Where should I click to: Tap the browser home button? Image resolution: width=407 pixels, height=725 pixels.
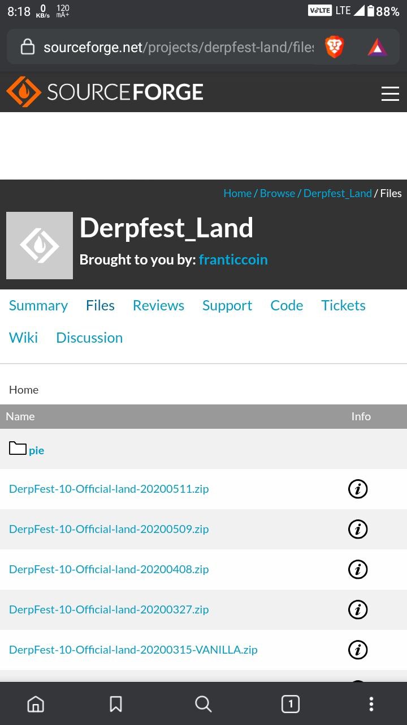click(36, 704)
